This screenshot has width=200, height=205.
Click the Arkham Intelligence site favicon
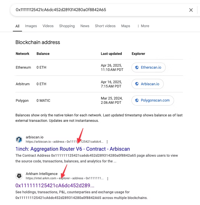(x=19, y=176)
